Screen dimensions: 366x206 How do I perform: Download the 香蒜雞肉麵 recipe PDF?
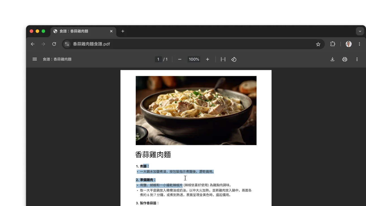[x=332, y=59]
